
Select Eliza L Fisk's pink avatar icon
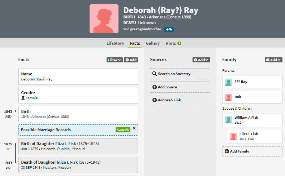pyautogui.click(x=233, y=136)
